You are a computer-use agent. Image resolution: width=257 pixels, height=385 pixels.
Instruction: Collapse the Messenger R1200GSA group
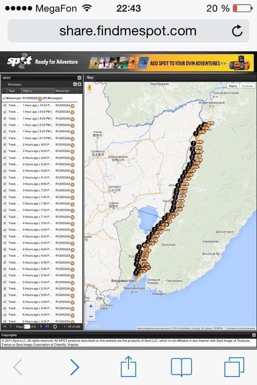point(4,98)
